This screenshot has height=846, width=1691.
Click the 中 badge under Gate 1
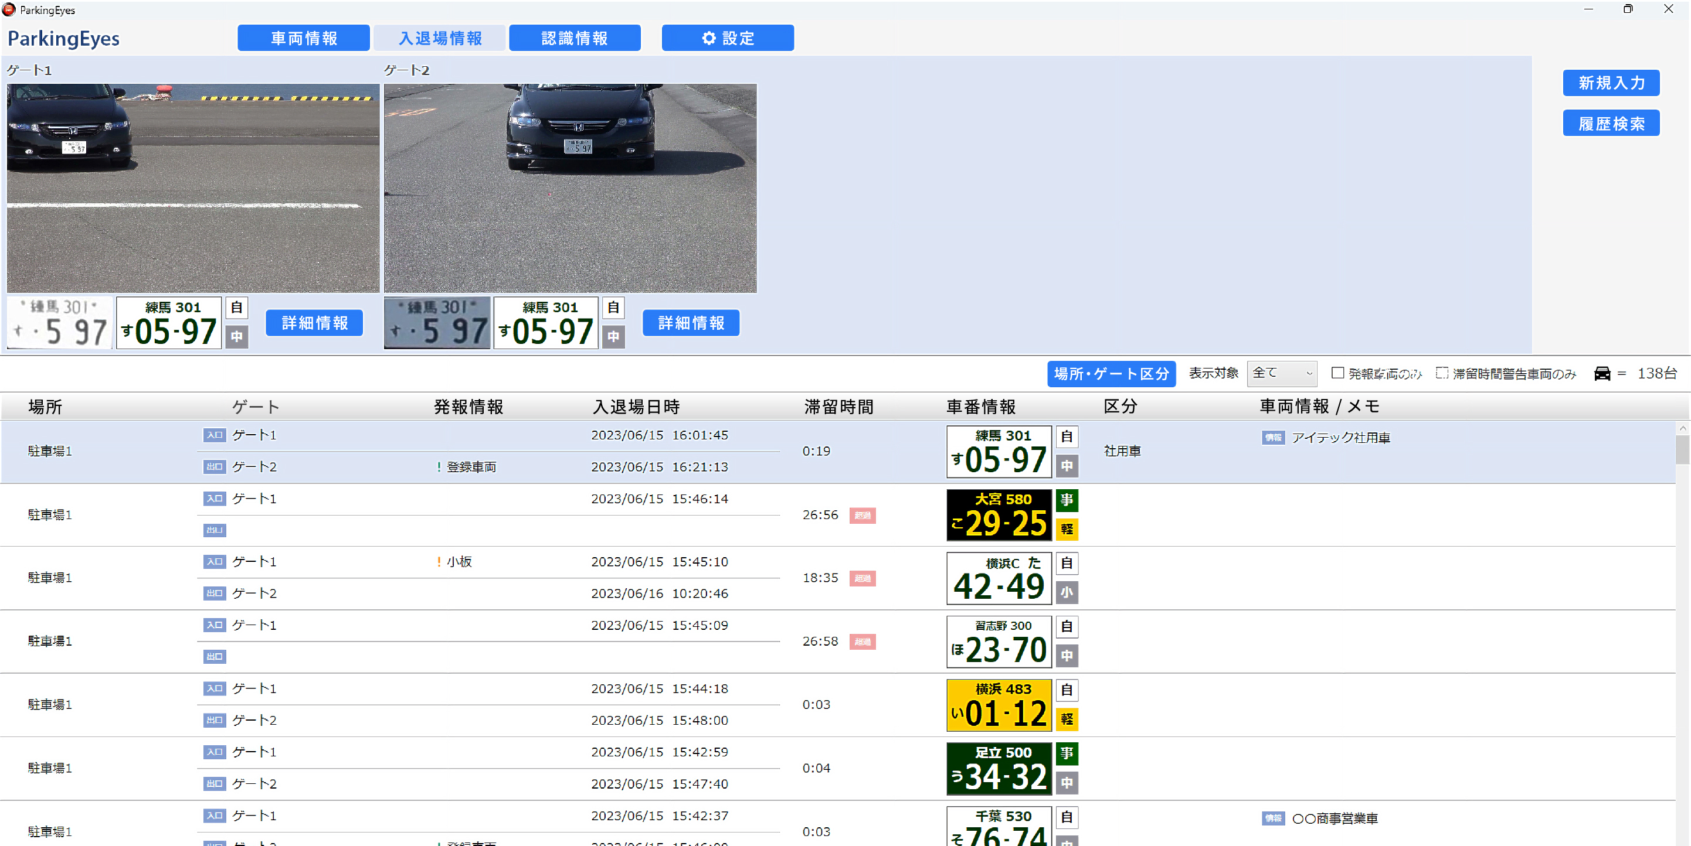pyautogui.click(x=237, y=337)
